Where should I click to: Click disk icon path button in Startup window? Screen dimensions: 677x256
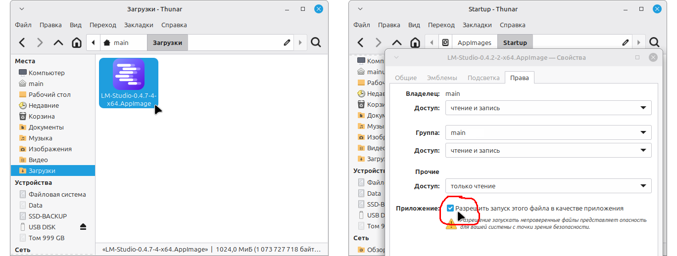coord(445,43)
